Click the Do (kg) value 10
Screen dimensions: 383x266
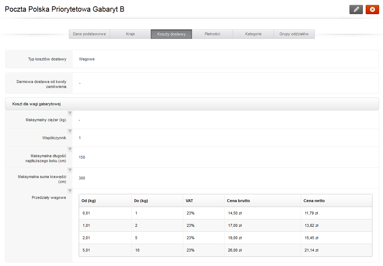[x=137, y=250]
